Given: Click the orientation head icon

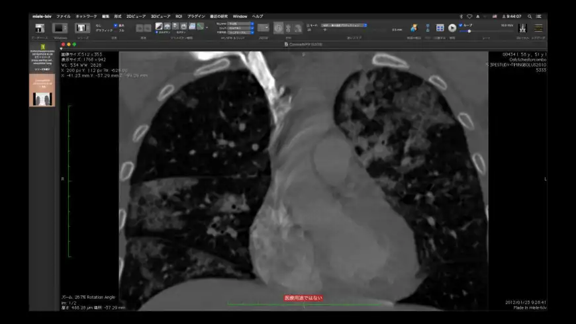Looking at the screenshot, I should [279, 28].
